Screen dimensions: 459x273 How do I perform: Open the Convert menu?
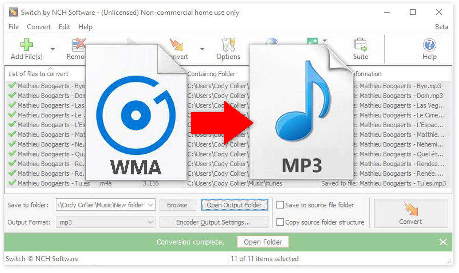(39, 27)
